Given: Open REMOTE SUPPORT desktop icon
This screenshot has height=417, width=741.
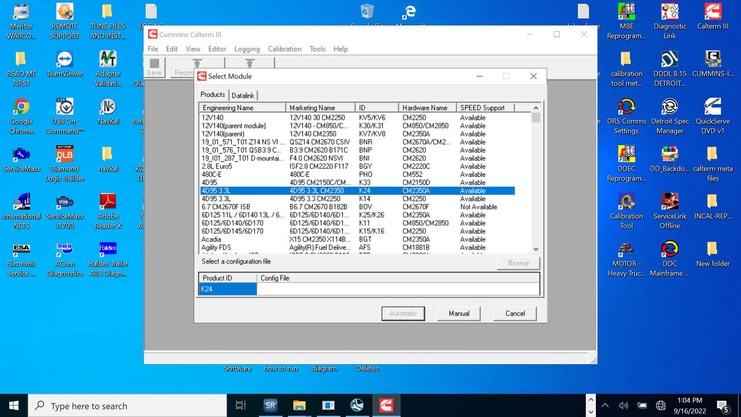Looking at the screenshot, I should [65, 22].
